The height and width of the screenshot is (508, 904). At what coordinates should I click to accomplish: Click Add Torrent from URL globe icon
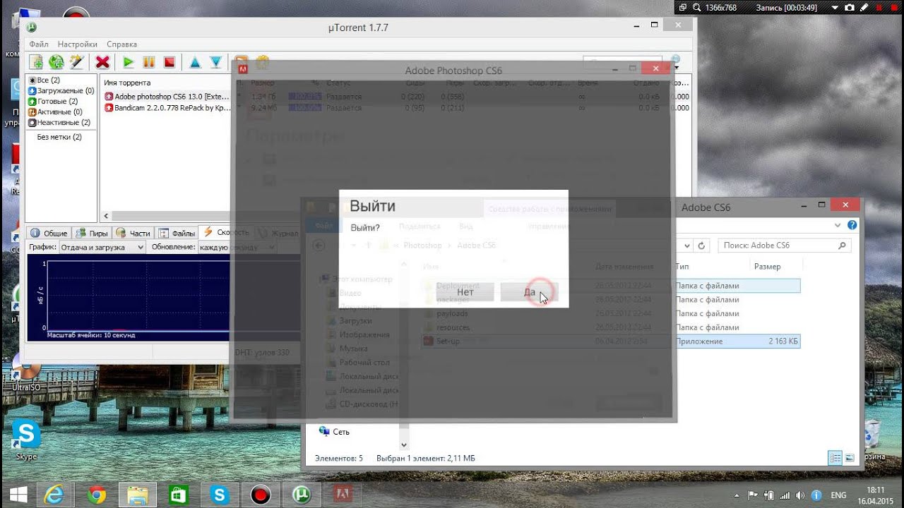pyautogui.click(x=56, y=62)
